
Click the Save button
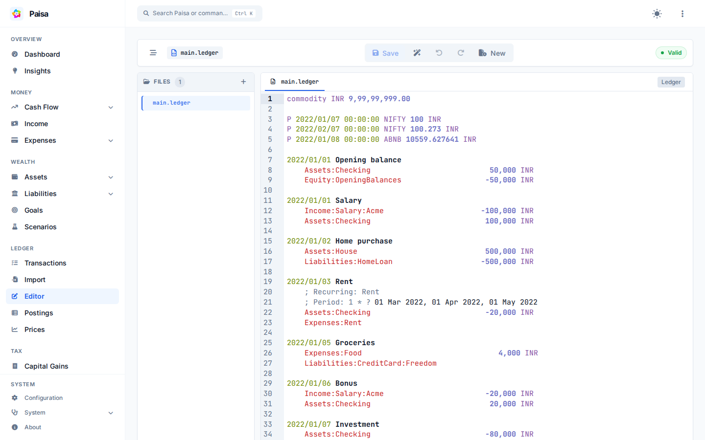click(385, 53)
